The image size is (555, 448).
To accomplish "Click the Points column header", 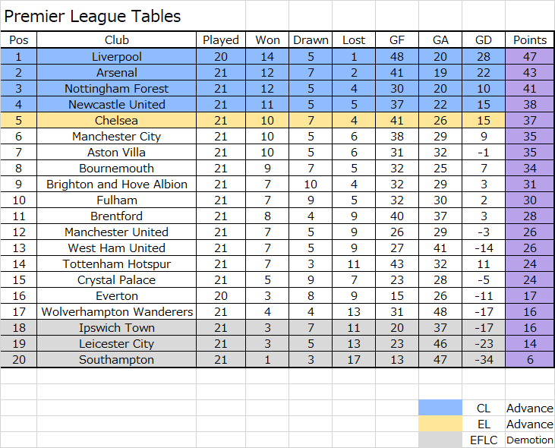I will 529,40.
